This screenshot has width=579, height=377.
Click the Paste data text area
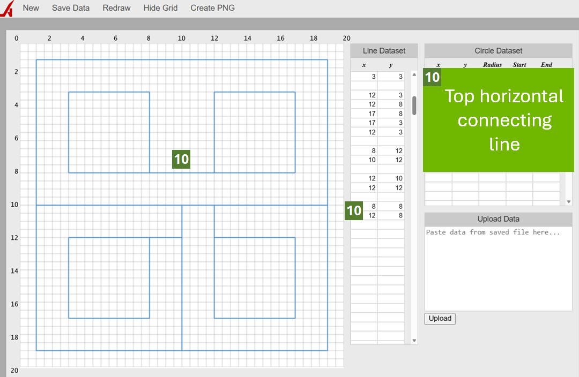click(498, 268)
